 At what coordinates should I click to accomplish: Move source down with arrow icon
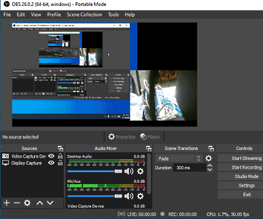click(50, 203)
